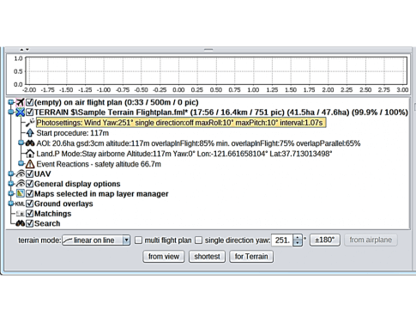The height and width of the screenshot is (322, 416).
Task: Select the Photosettings Wind Yaw row
Action: (181, 123)
